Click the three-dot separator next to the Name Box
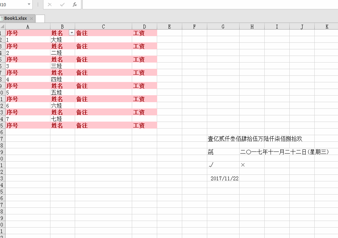The height and width of the screenshot is (238, 338). tap(38, 5)
